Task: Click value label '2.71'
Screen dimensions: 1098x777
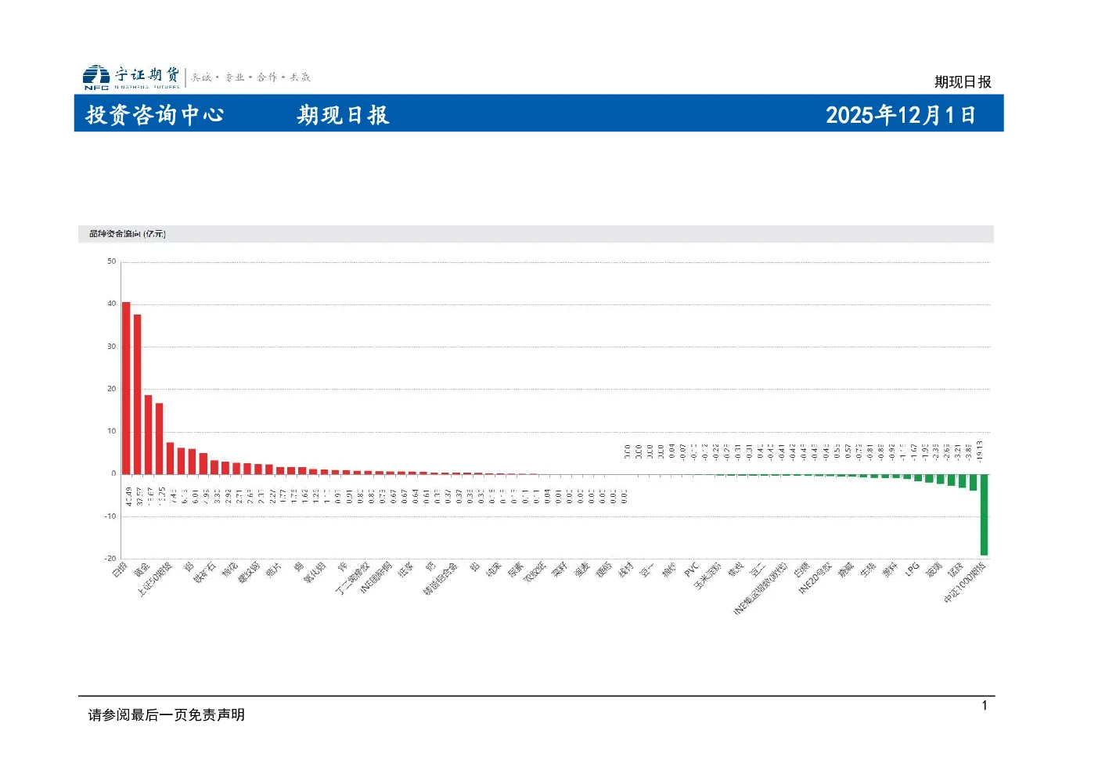Action: [x=239, y=497]
